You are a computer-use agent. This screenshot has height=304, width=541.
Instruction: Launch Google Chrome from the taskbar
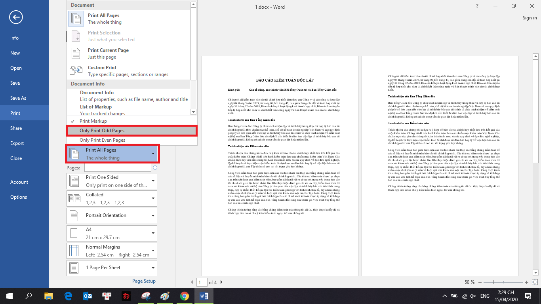pos(184,296)
